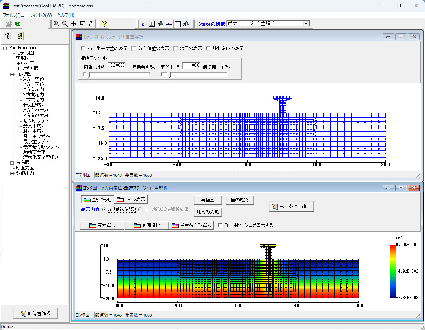
Task: Click the 荷重 scale input field showing 0.50000
Action: [x=117, y=66]
